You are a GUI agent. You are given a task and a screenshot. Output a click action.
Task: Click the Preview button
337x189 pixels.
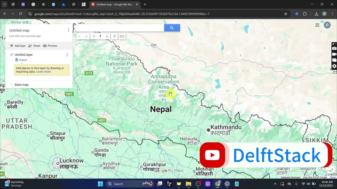point(50,46)
